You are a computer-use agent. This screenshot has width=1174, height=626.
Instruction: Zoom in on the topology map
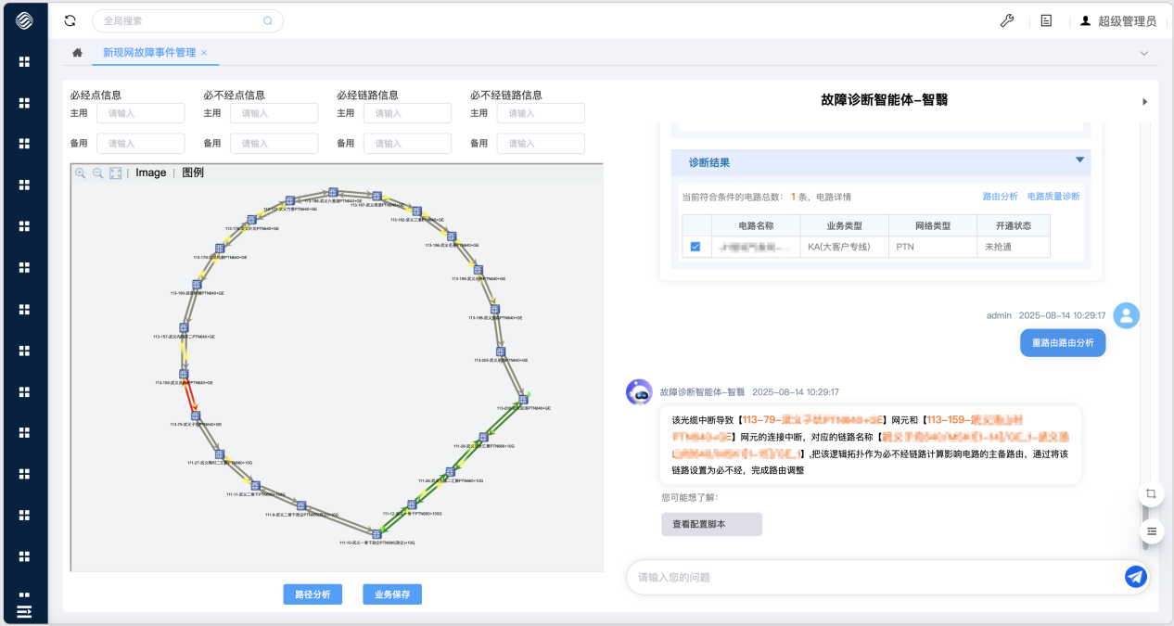[81, 172]
